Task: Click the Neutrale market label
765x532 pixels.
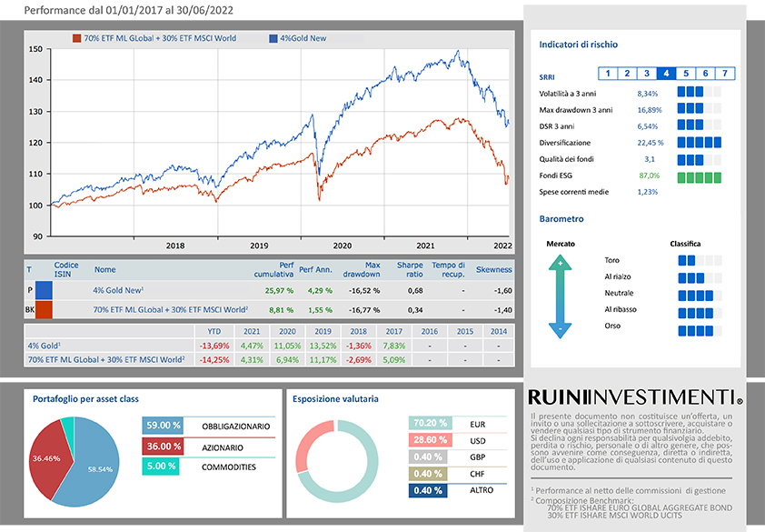Action: pos(619,293)
